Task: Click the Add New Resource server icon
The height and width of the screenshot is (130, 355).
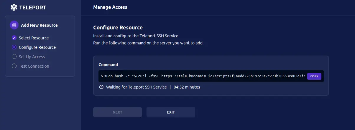Action: tap(14, 25)
